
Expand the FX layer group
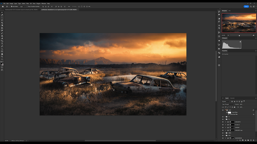[225, 119]
